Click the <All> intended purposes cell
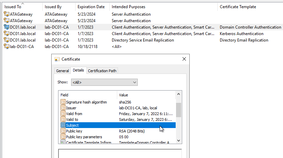283x158 pixels. 117,47
